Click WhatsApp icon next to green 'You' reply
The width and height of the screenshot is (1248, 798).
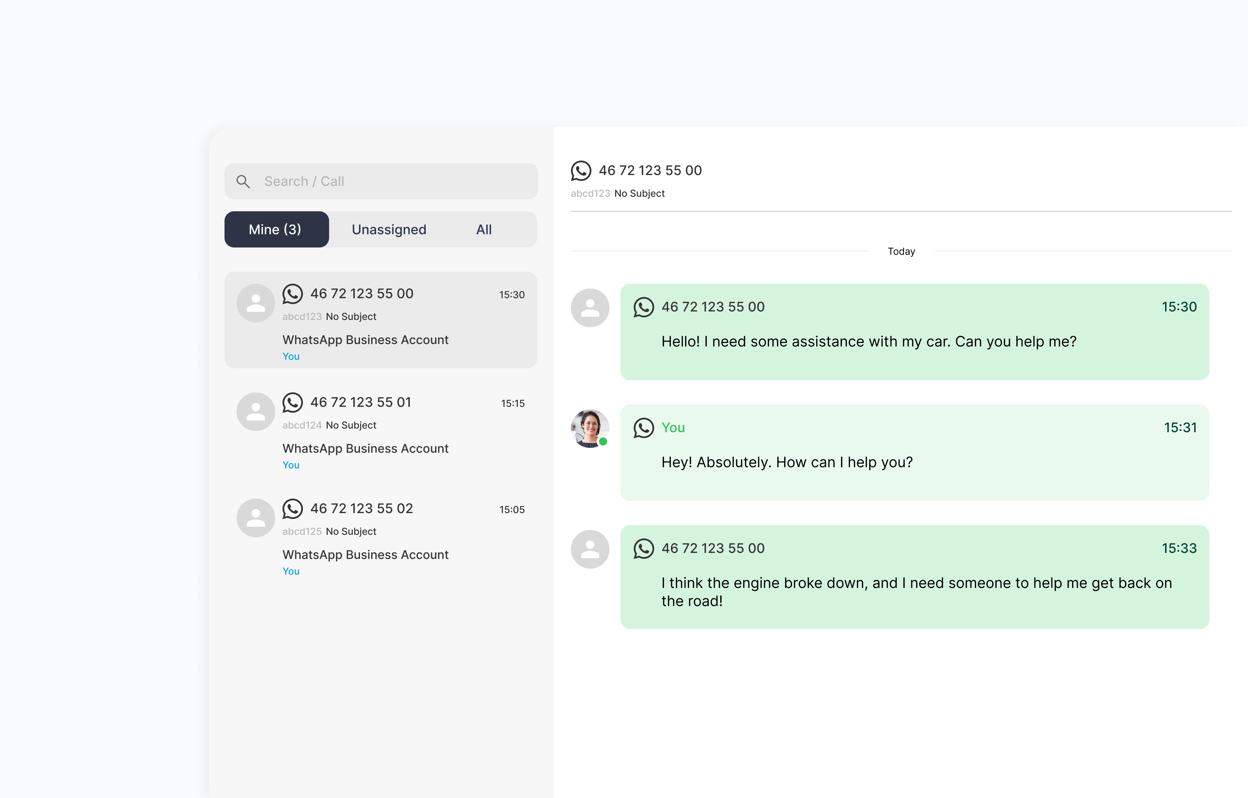643,428
